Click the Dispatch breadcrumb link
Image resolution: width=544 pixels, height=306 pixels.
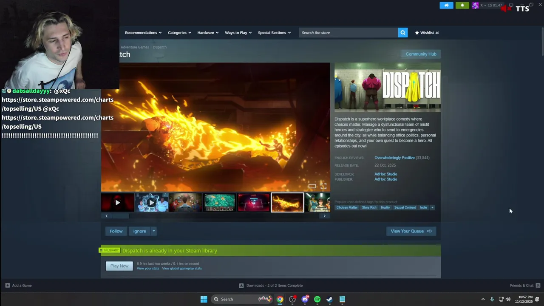point(159,47)
